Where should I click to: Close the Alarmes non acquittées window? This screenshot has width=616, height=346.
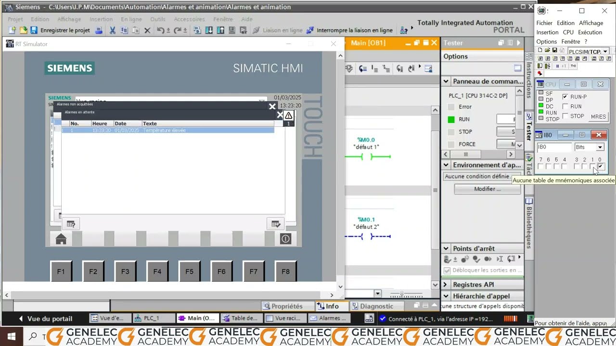coord(272,107)
